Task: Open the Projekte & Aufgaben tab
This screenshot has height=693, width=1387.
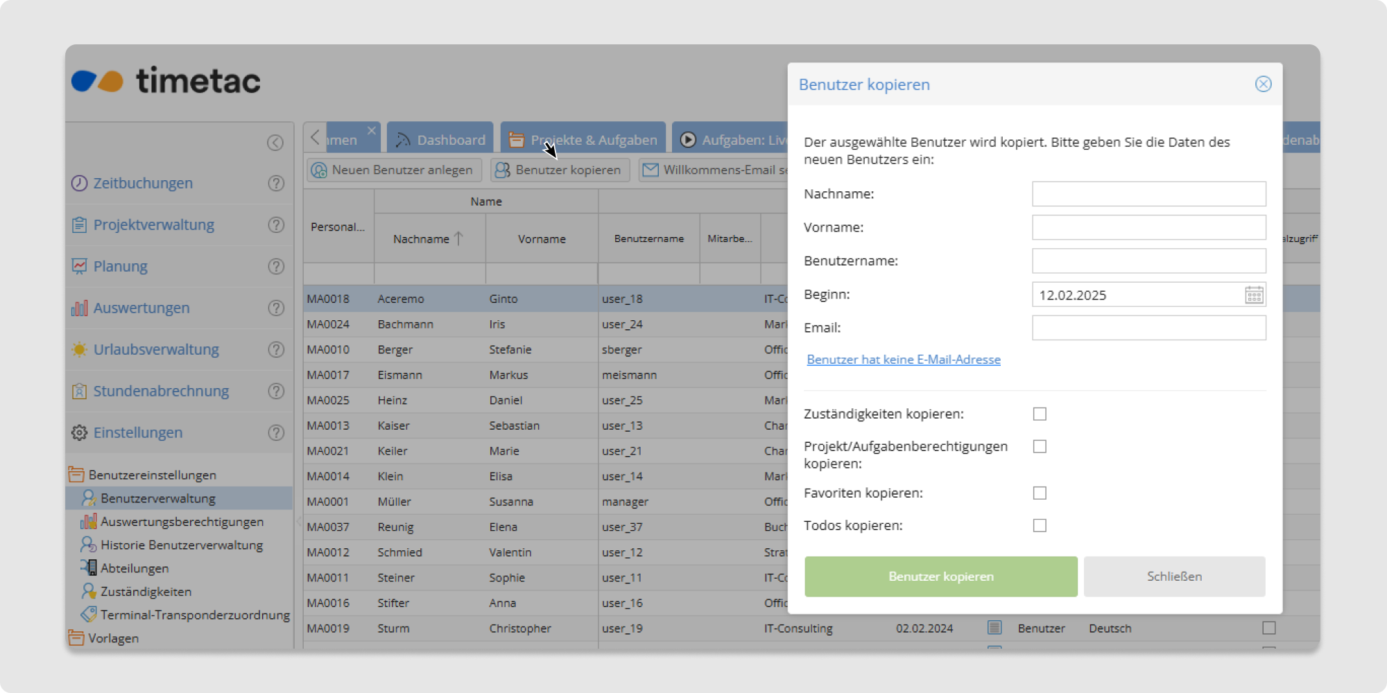Action: [x=583, y=140]
